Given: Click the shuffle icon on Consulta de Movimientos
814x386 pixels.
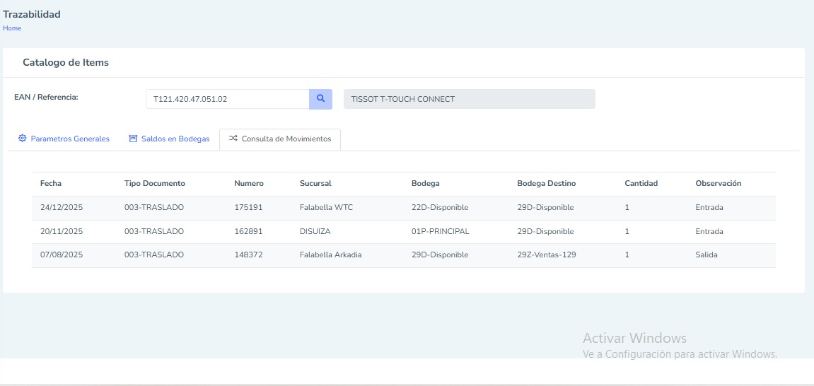Looking at the screenshot, I should 233,139.
